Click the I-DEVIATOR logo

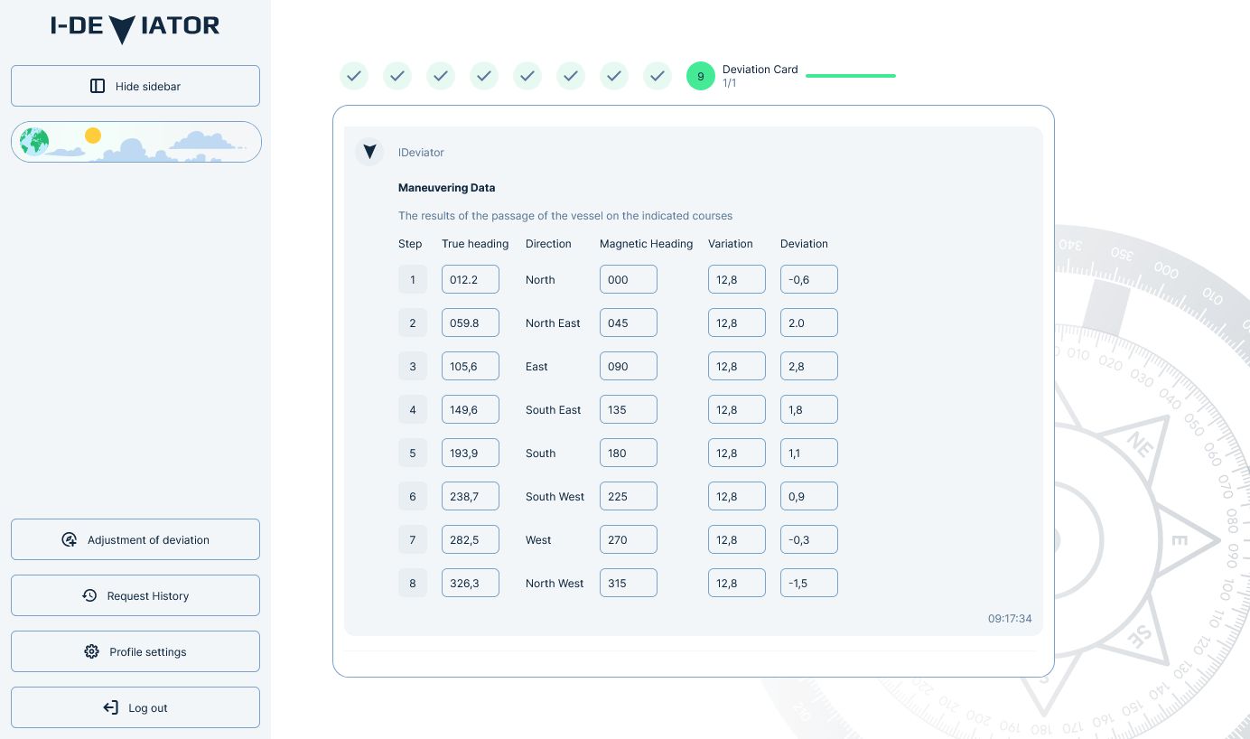135,29
